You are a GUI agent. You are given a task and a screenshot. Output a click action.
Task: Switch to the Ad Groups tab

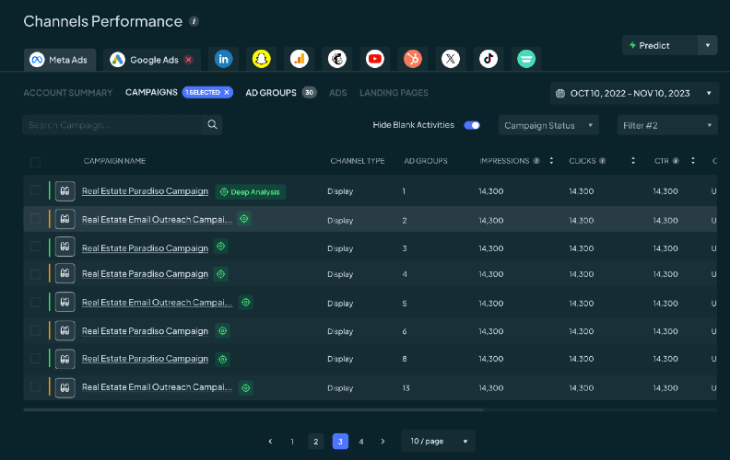[x=271, y=93]
